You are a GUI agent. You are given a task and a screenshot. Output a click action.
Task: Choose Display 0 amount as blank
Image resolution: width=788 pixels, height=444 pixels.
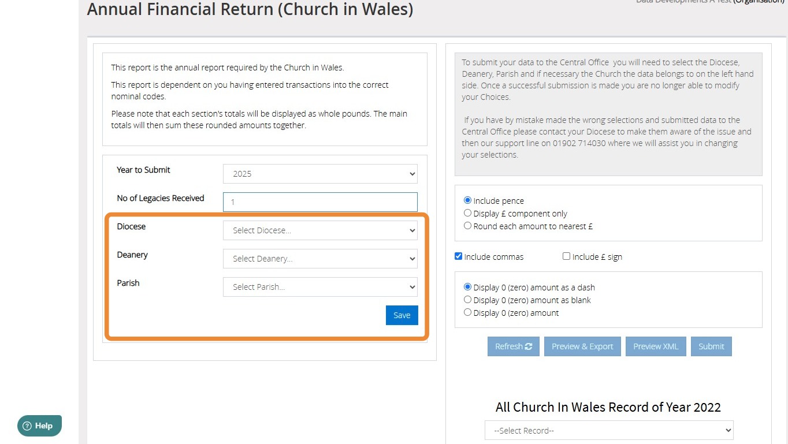tap(468, 300)
